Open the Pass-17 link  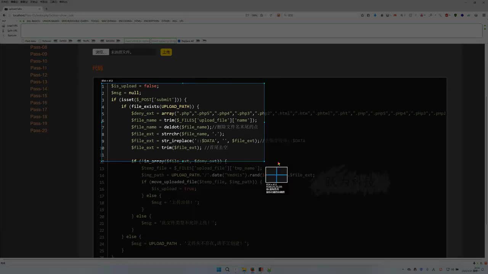pyautogui.click(x=39, y=110)
